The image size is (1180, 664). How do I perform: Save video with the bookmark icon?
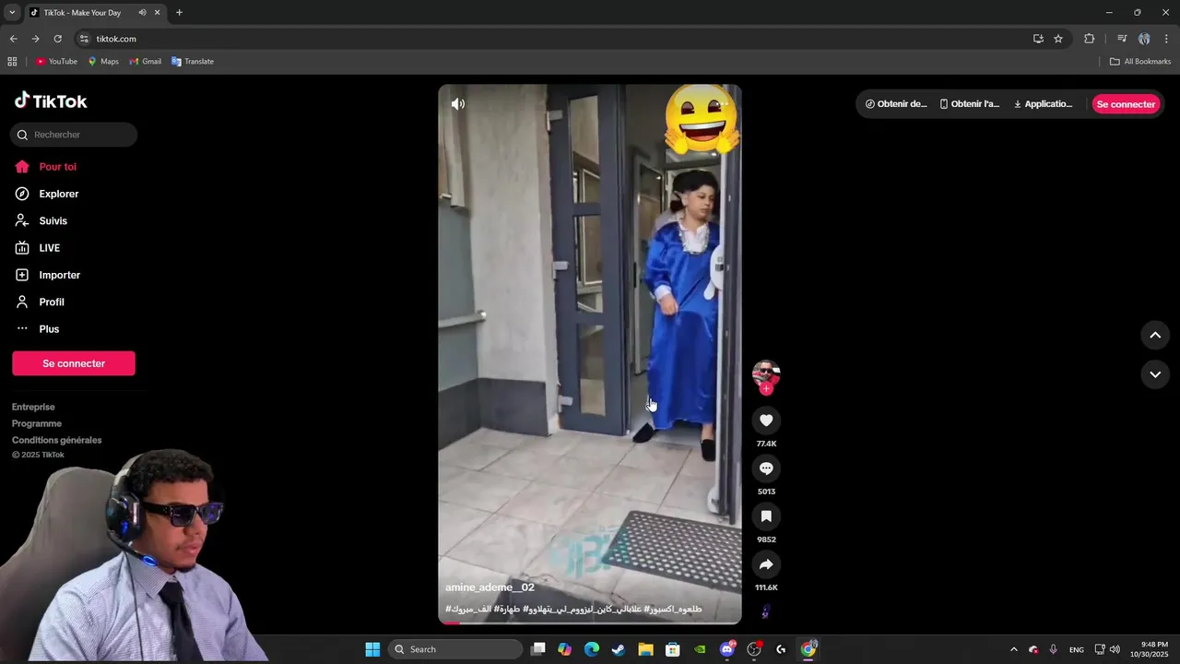pos(766,516)
